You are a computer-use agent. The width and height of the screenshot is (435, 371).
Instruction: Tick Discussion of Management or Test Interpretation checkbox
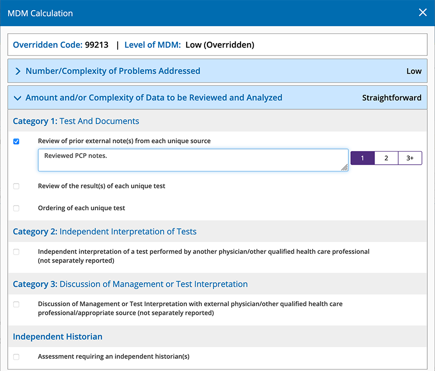[x=16, y=304]
